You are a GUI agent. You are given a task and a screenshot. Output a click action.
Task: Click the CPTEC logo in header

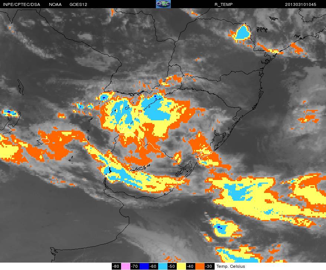click(x=163, y=4)
